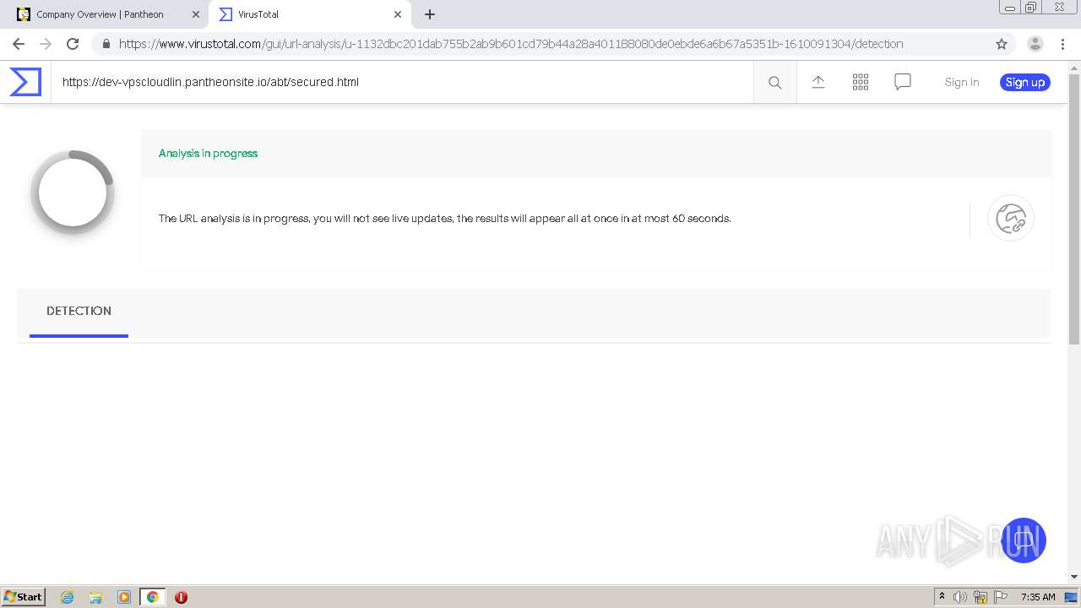The height and width of the screenshot is (608, 1081).
Task: Switch to Company Overview | Pantheon tab
Action: 106,14
